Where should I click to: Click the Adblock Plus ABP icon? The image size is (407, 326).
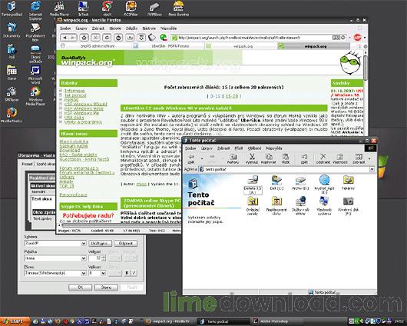click(x=357, y=38)
